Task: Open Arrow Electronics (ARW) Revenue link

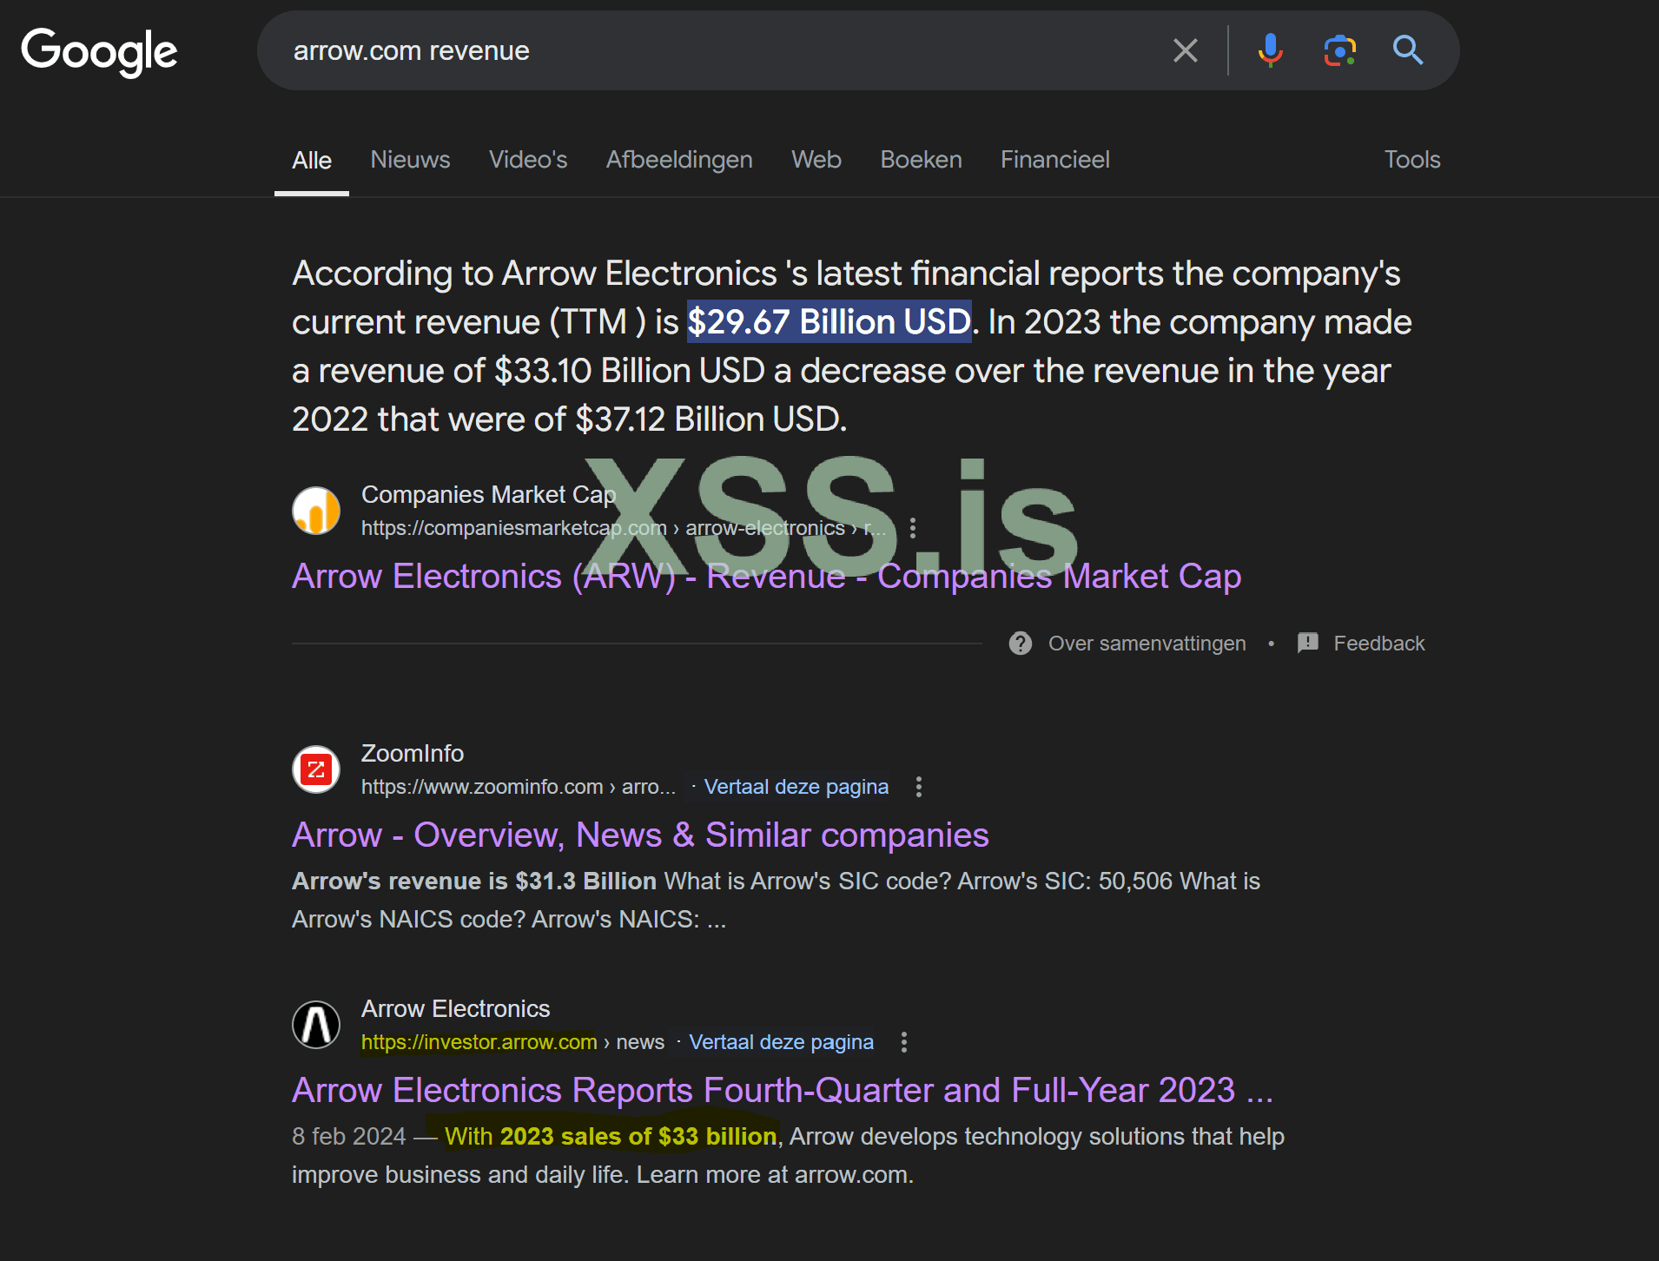Action: click(766, 577)
